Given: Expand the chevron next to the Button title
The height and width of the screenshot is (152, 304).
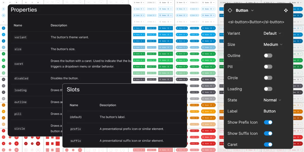Looking at the screenshot, I should [x=252, y=10].
